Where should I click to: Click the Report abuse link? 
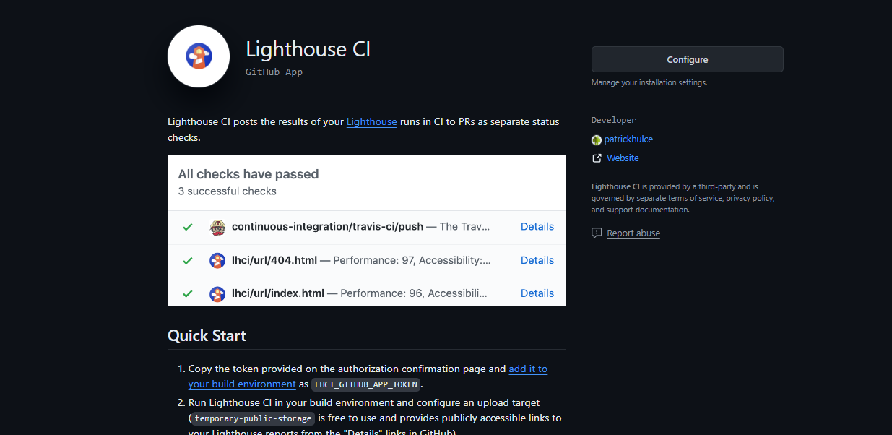(633, 233)
